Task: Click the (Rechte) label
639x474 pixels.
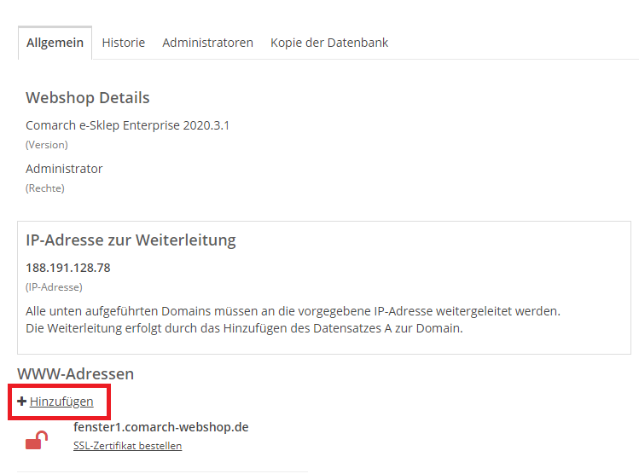Action: (45, 188)
